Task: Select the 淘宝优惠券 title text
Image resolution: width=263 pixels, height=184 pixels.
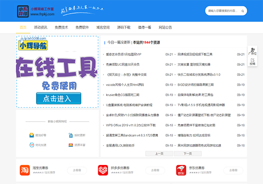Action: pyautogui.click(x=40, y=168)
